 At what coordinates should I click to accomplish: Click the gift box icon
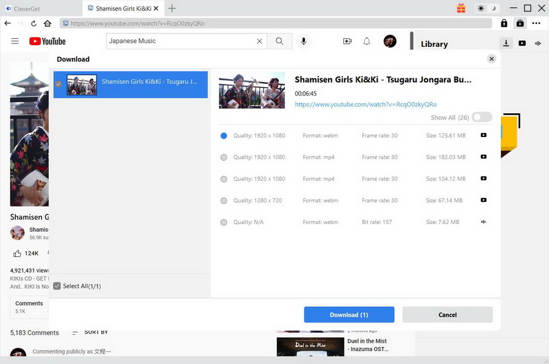[x=461, y=8]
